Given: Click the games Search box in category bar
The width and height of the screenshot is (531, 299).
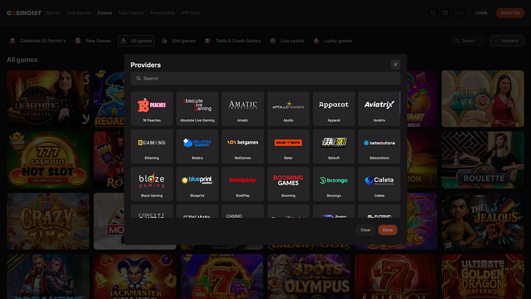Looking at the screenshot, I should [468, 41].
